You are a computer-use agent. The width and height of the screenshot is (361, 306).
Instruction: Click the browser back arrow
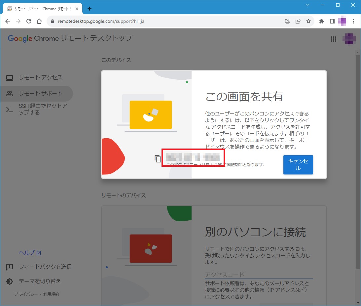click(8, 21)
